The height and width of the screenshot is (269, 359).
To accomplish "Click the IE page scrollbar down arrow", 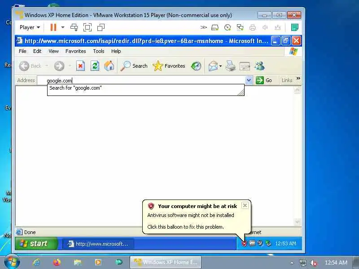I will click(x=297, y=221).
